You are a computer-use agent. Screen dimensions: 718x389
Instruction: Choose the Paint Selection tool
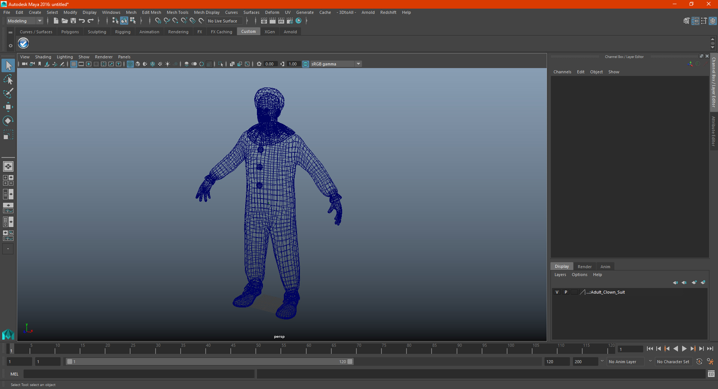pyautogui.click(x=8, y=93)
